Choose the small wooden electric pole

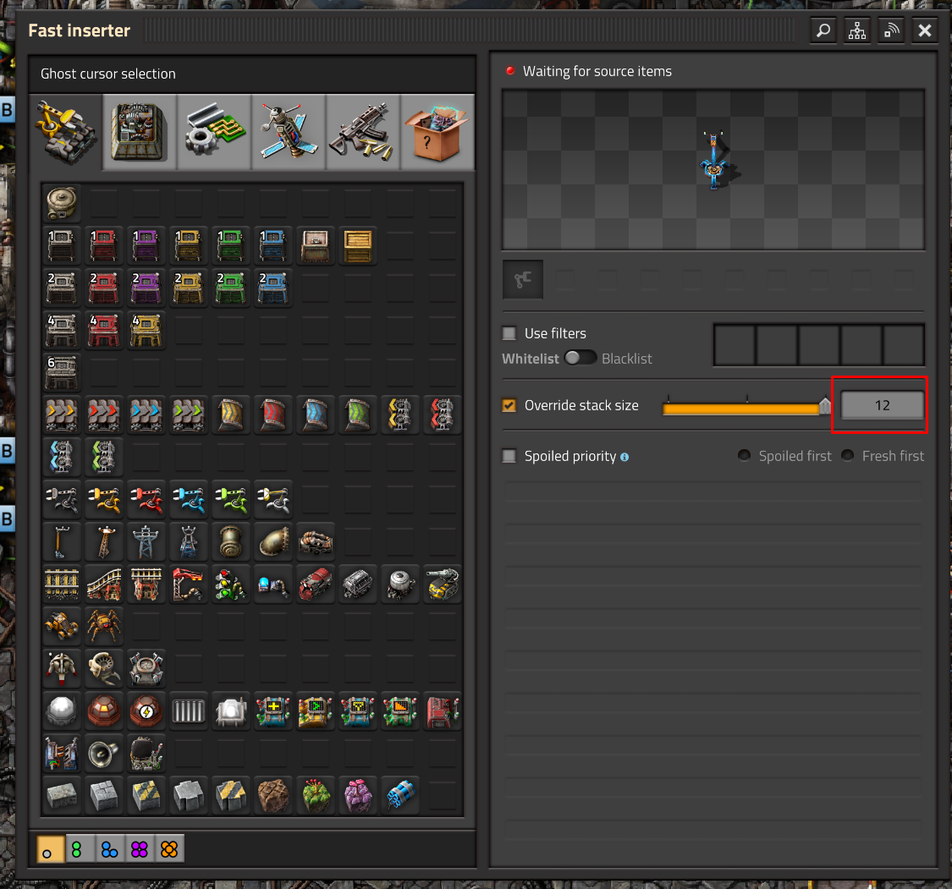point(61,542)
